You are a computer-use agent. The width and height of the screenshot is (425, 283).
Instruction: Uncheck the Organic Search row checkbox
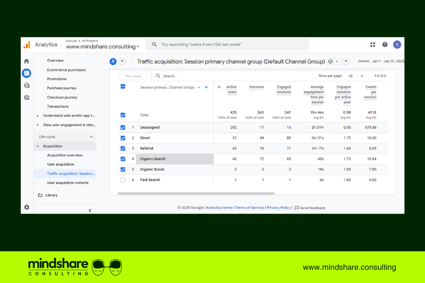123,159
